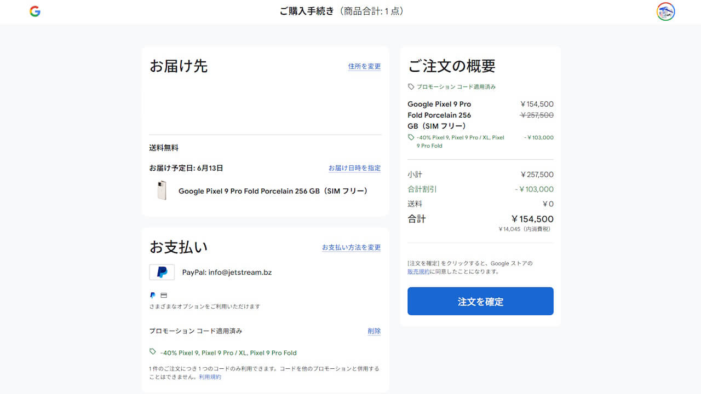Image resolution: width=701 pixels, height=394 pixels.
Task: Click the 合計割引 label
Action: (x=422, y=189)
